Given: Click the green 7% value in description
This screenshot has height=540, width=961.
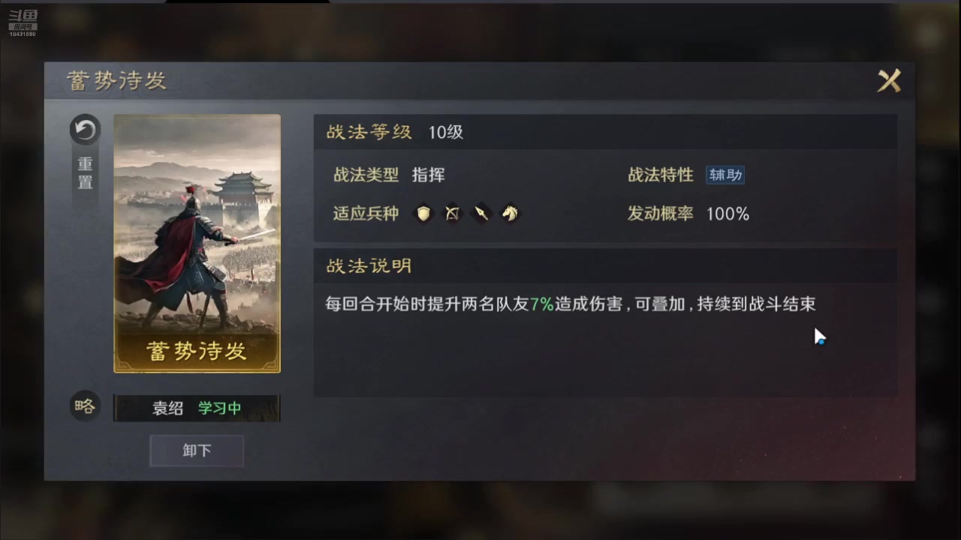Looking at the screenshot, I should click(x=541, y=304).
